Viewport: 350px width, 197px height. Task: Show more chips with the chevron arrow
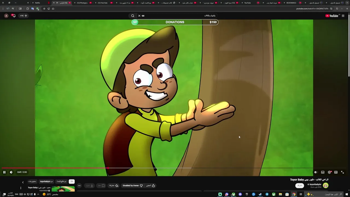(x=23, y=182)
